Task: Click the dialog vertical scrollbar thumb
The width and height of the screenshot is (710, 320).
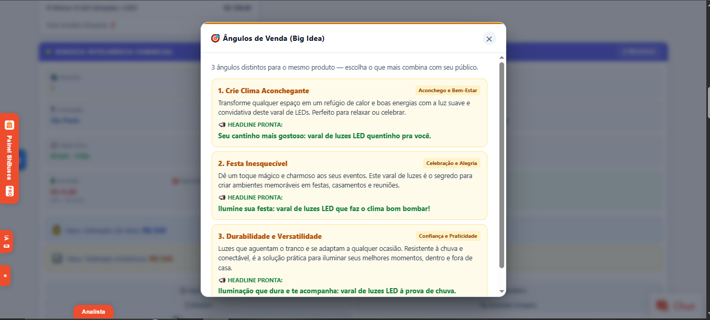Action: pyautogui.click(x=502, y=165)
